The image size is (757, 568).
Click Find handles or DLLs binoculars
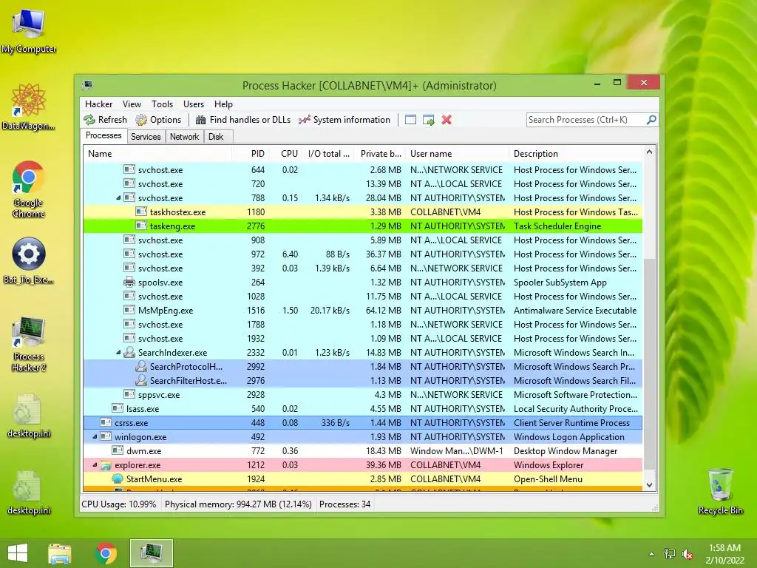pos(242,120)
